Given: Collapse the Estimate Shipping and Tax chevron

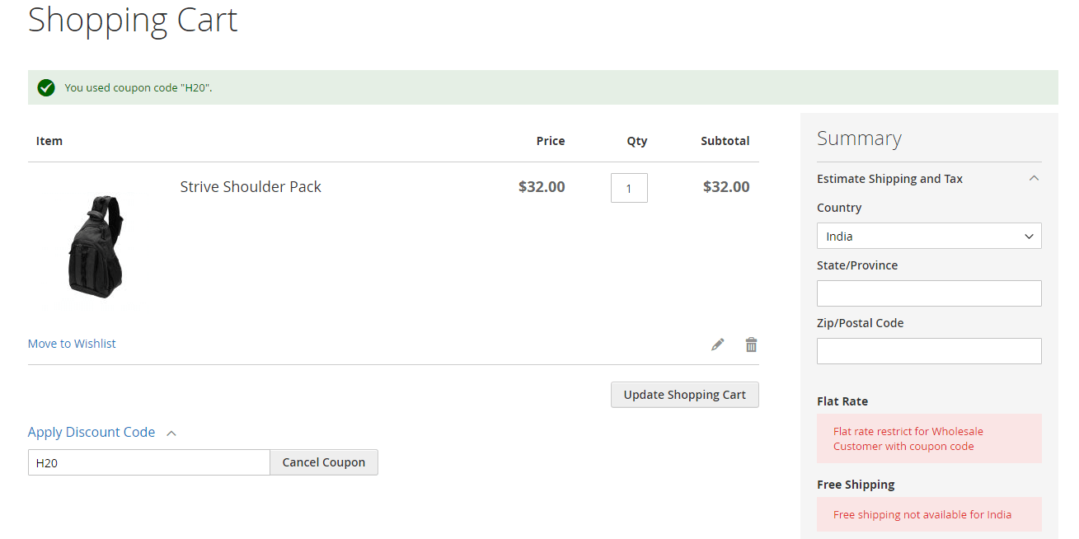Looking at the screenshot, I should pyautogui.click(x=1034, y=178).
